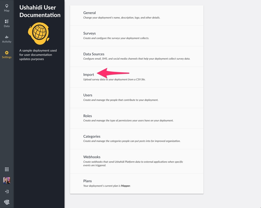Open Categories settings

coord(92,137)
